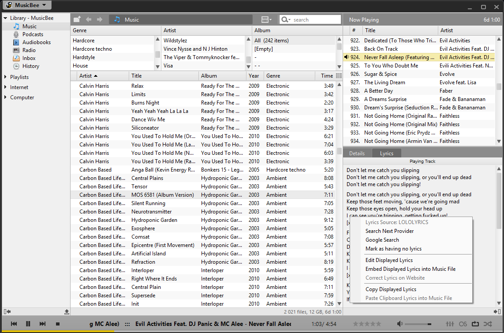
Task: Sort by the Time column header
Action: [325, 76]
